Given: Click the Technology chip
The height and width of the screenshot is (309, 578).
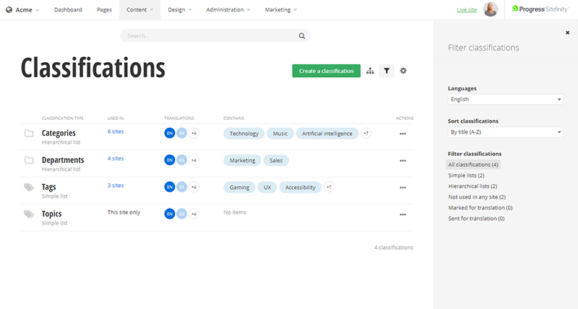Looking at the screenshot, I should coord(244,134).
